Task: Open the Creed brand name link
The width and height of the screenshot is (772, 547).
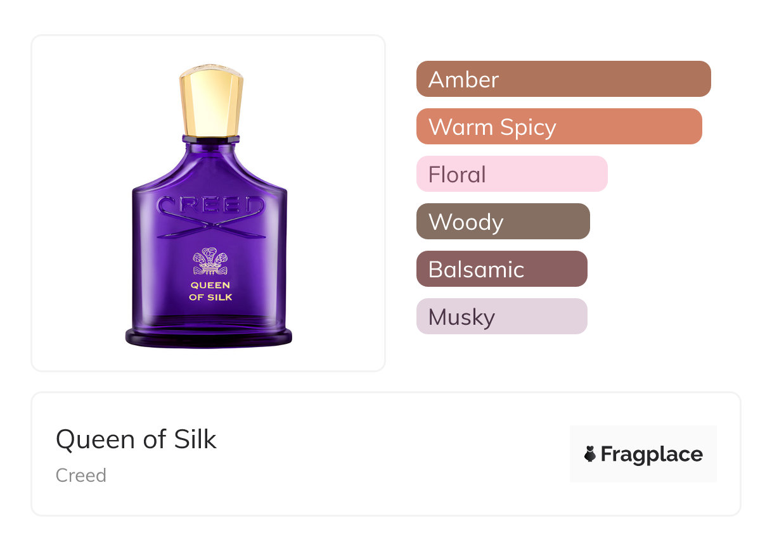Action: [81, 475]
